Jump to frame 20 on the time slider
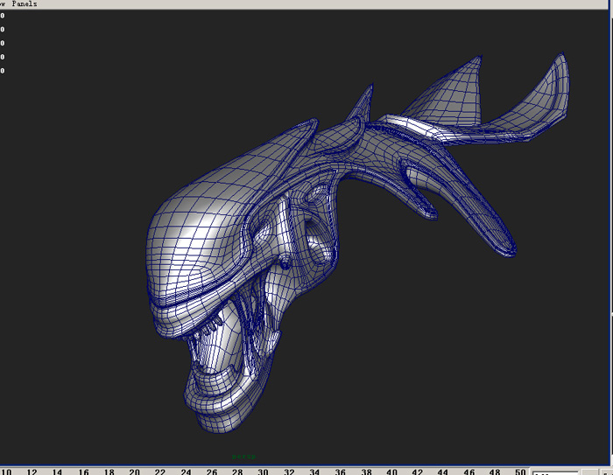Image resolution: width=613 pixels, height=475 pixels. pos(134,472)
